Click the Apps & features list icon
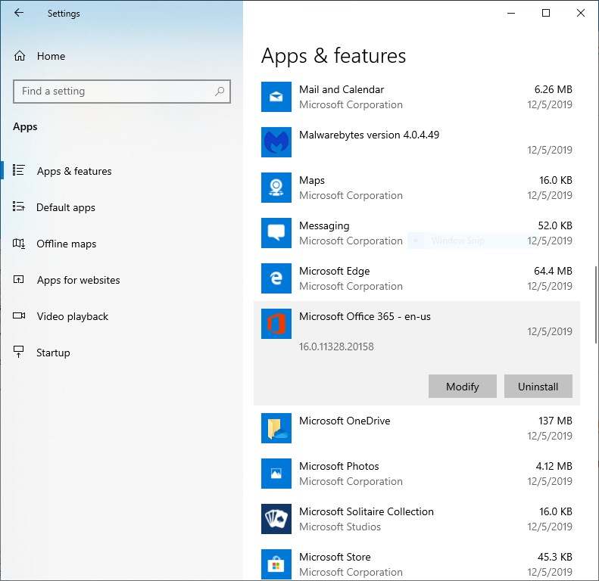 [18, 170]
